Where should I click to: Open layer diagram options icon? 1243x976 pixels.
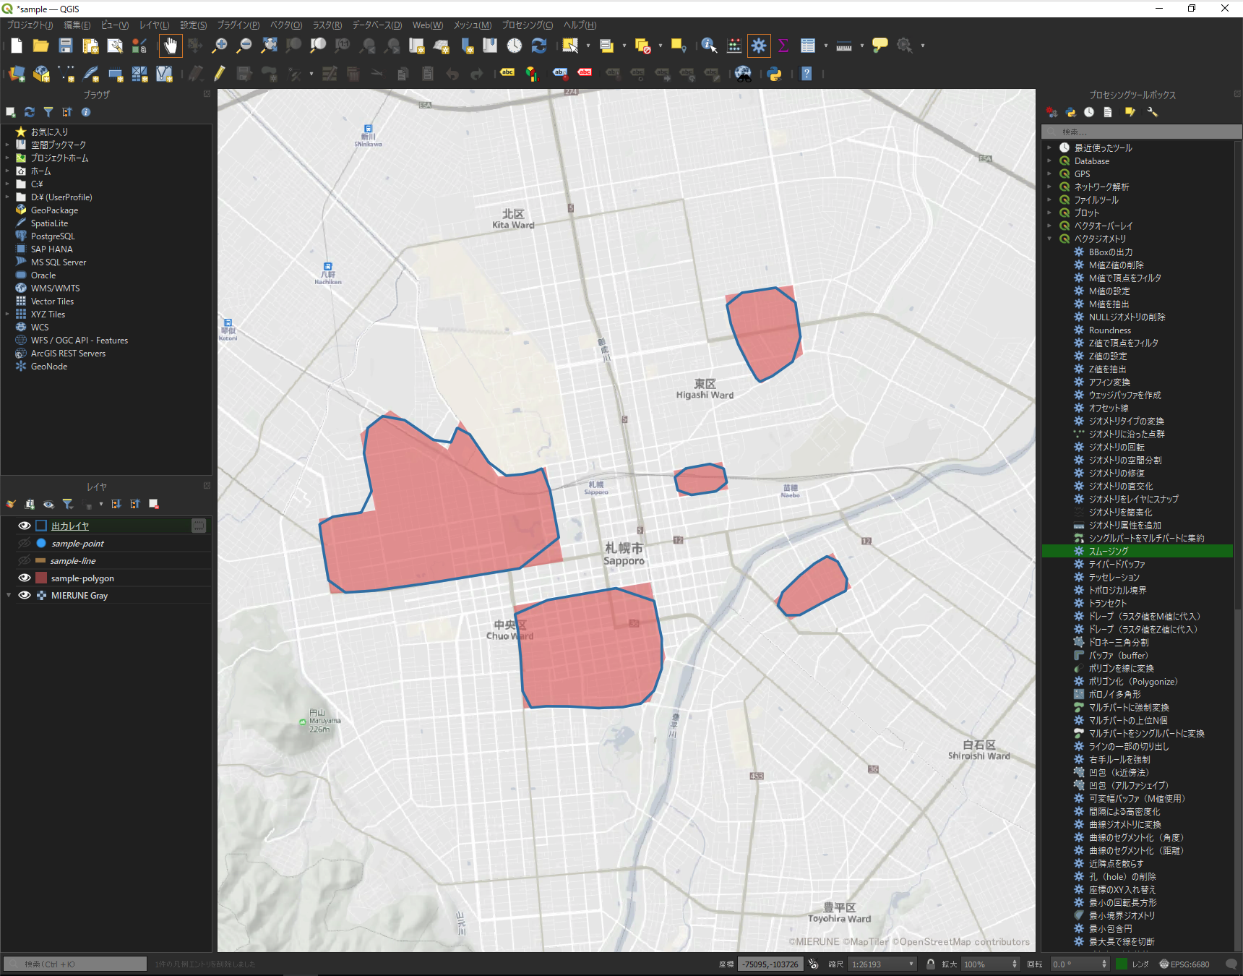click(x=532, y=74)
